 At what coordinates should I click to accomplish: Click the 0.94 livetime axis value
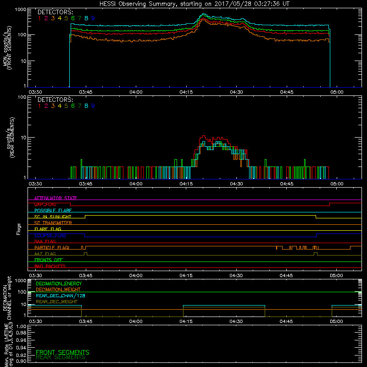click(x=21, y=347)
